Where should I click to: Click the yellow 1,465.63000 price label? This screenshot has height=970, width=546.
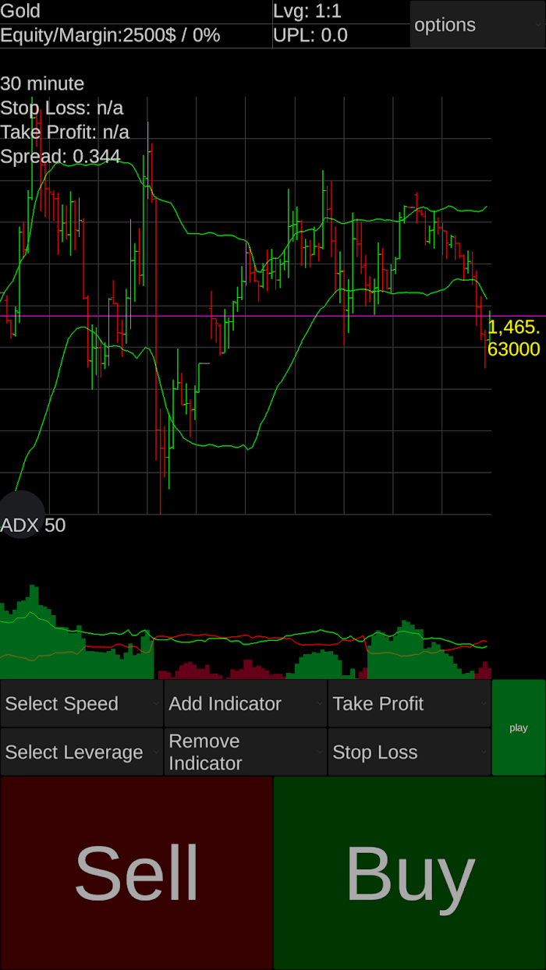(x=513, y=338)
